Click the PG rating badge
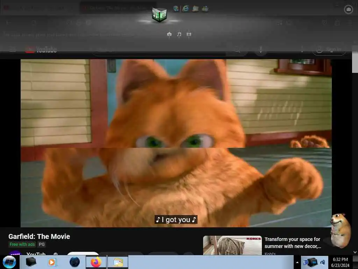This screenshot has height=269, width=358. point(42,244)
